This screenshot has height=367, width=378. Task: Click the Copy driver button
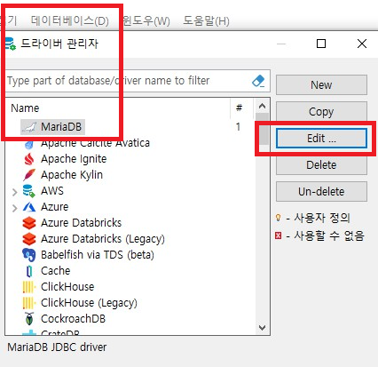(321, 112)
